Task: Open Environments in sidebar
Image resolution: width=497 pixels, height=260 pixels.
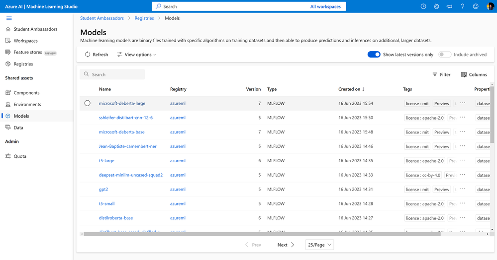Action: click(27, 104)
